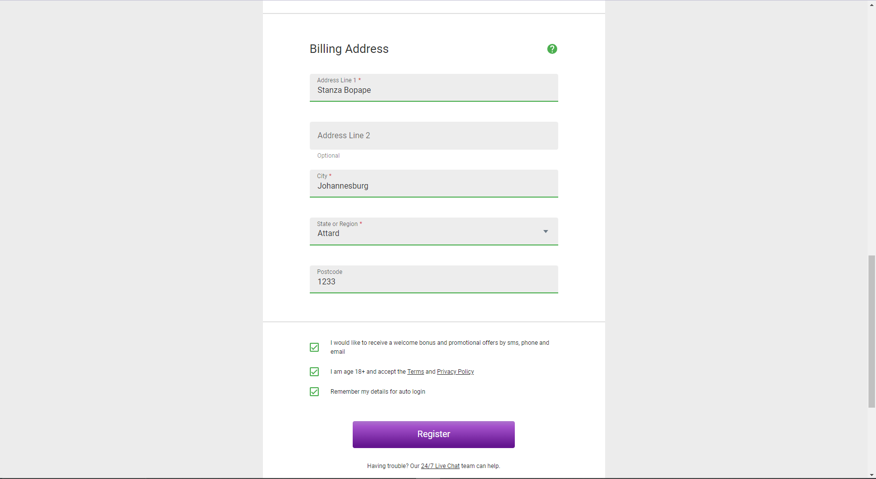
Task: Click the Billing Address heading
Action: tap(349, 49)
